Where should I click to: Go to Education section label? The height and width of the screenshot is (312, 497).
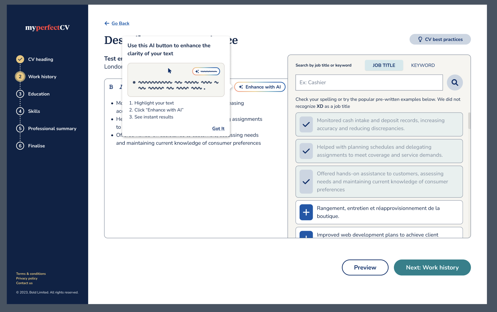(x=39, y=94)
